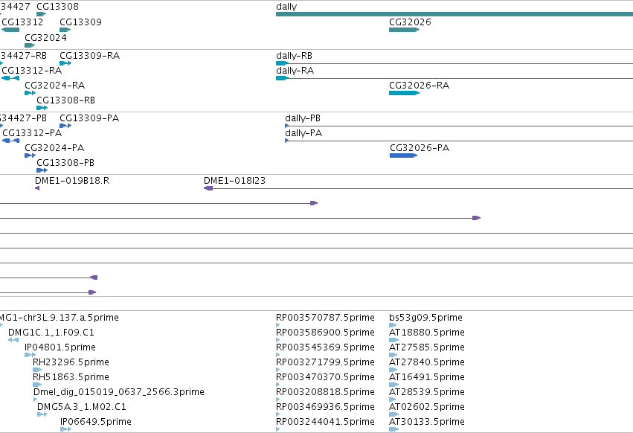This screenshot has width=633, height=433.
Task: Select the CG13308-PB protein glyph
Action: point(42,170)
